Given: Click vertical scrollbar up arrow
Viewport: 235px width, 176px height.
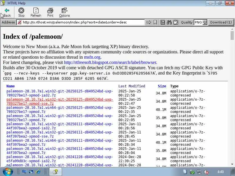Looking at the screenshot, I should coord(232,29).
